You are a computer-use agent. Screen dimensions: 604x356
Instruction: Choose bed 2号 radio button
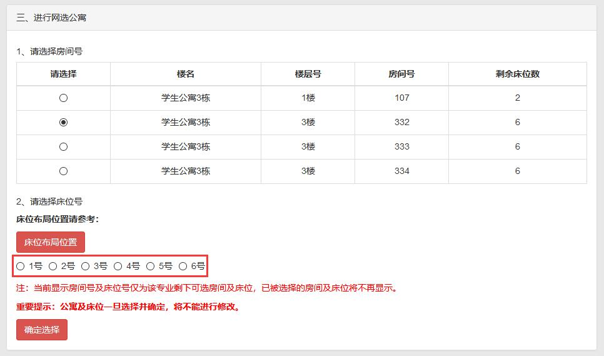pos(53,267)
